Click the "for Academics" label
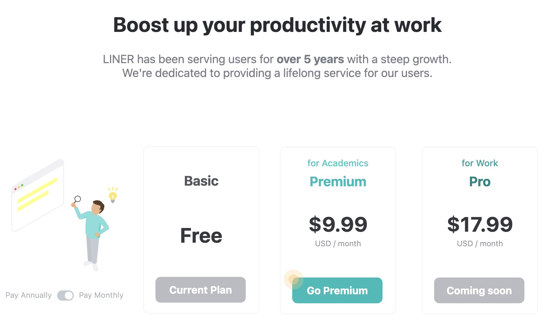 (338, 163)
